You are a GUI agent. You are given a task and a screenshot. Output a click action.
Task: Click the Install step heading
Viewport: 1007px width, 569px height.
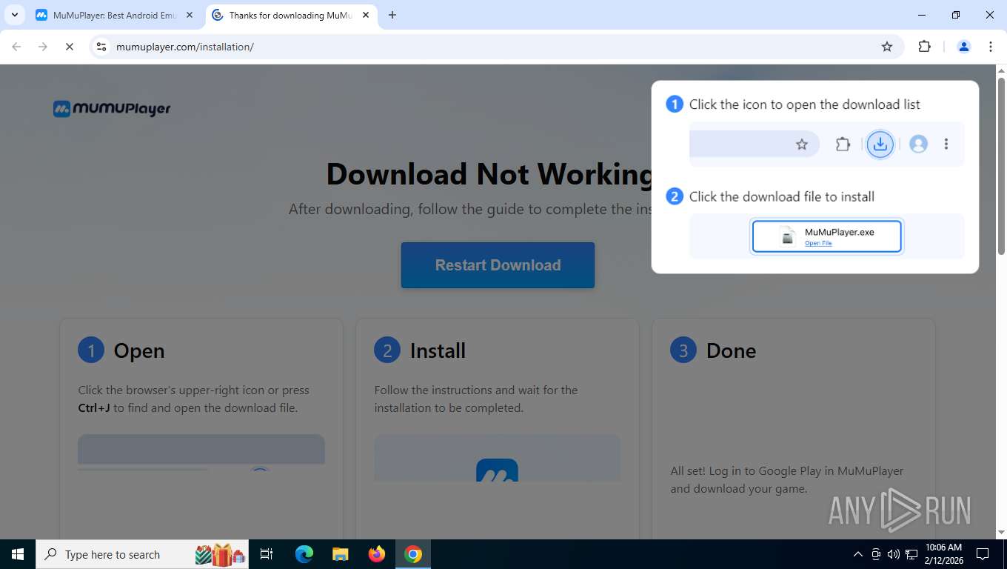pos(438,350)
